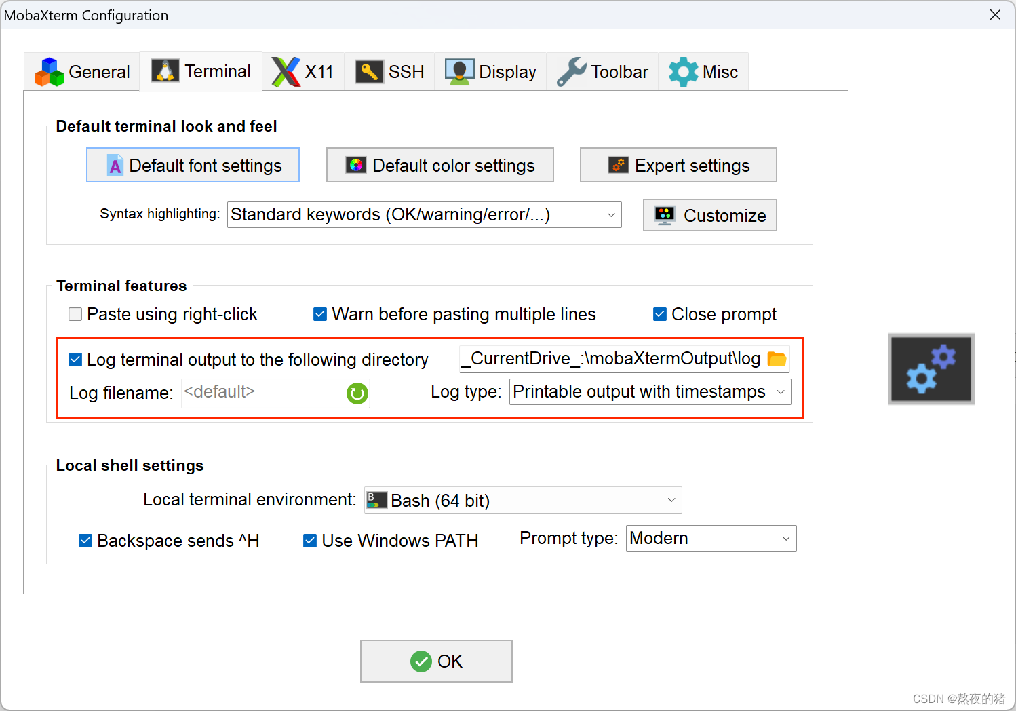Viewport: 1016px width, 711px height.
Task: Expand Local terminal environment dropdown
Action: point(523,501)
